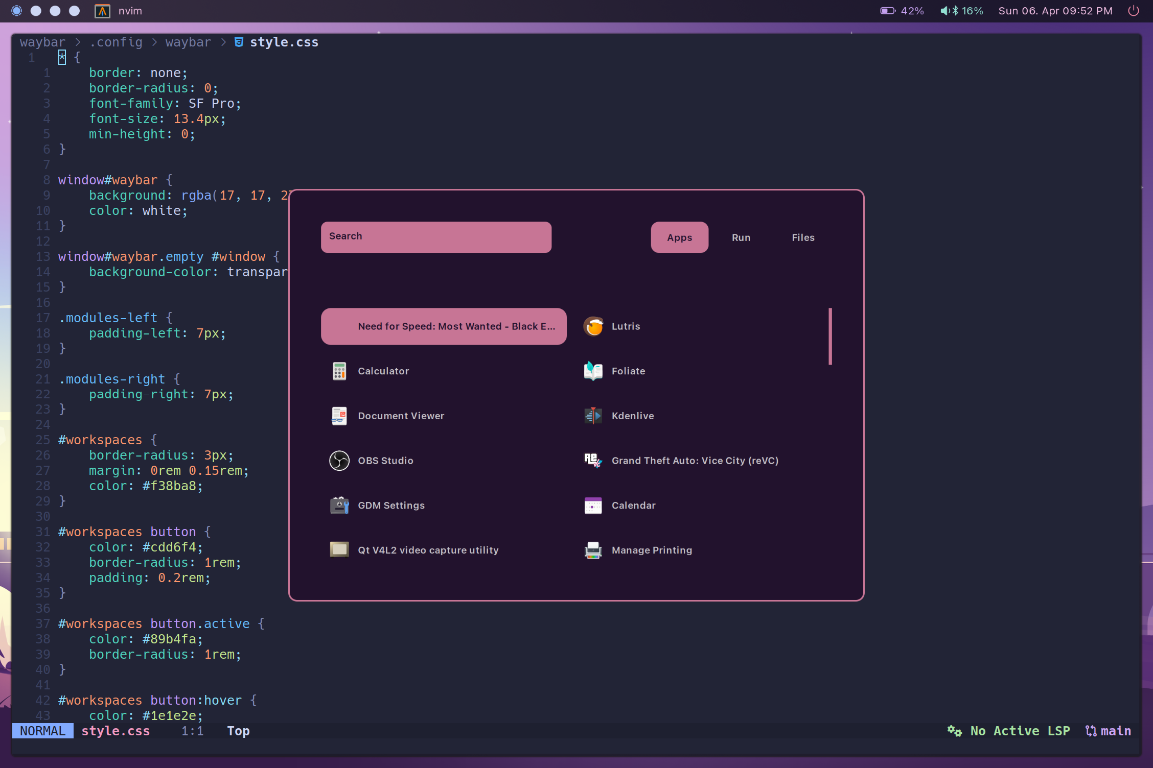Open GDM Settings icon

pyautogui.click(x=339, y=506)
